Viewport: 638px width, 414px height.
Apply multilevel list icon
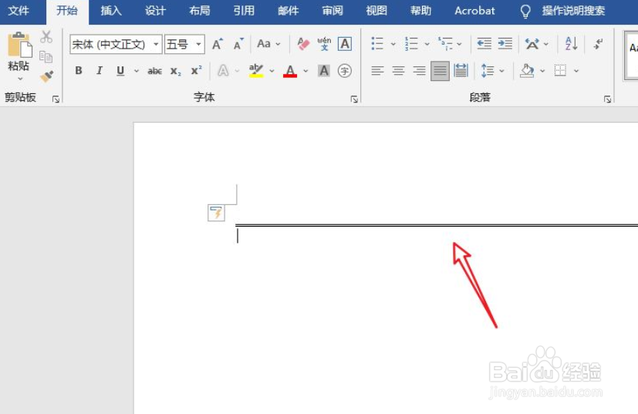[x=445, y=43]
